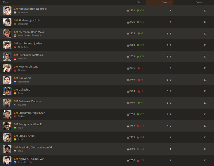Sort by the Games column header
This screenshot has width=214, height=166.
199,2
